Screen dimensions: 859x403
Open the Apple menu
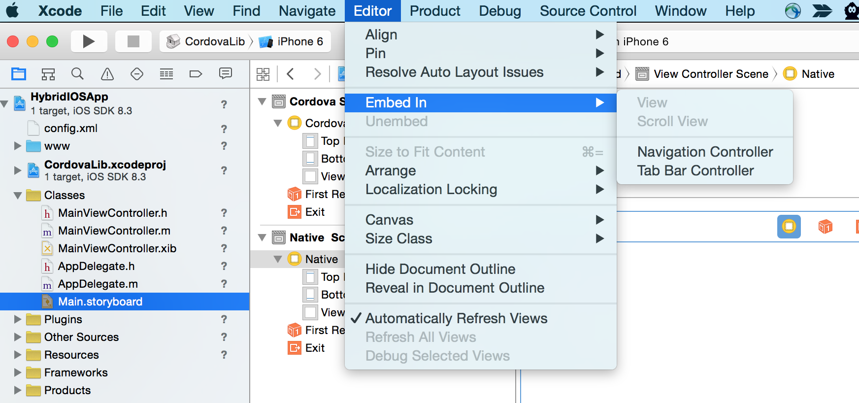[x=13, y=11]
